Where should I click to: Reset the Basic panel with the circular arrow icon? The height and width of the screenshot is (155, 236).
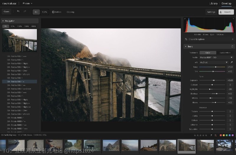(x=232, y=46)
